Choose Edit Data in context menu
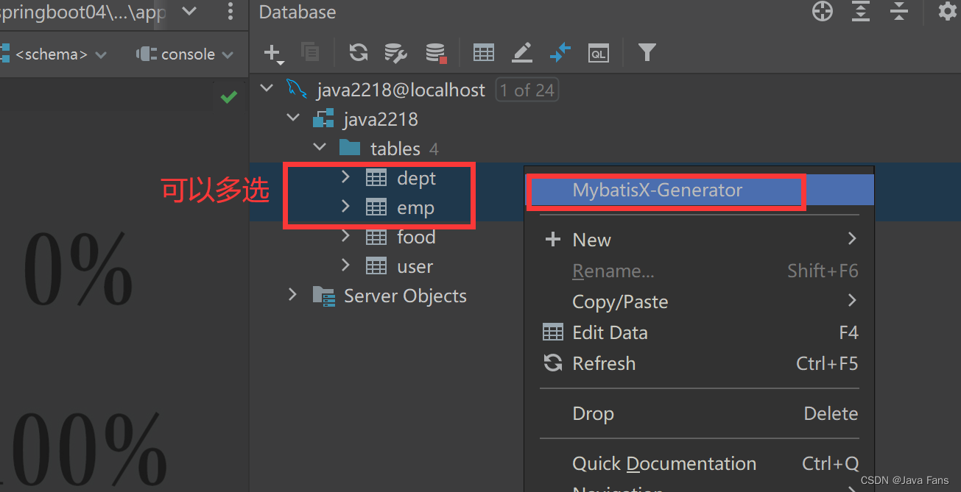Image resolution: width=961 pixels, height=492 pixels. (700, 332)
